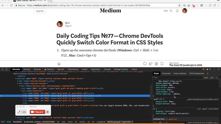The width and height of the screenshot is (221, 124).
Task: Show more Styles sidebar tabs chevron
Action: click(208, 73)
